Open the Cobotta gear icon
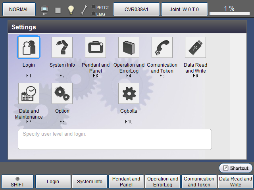 (129, 94)
